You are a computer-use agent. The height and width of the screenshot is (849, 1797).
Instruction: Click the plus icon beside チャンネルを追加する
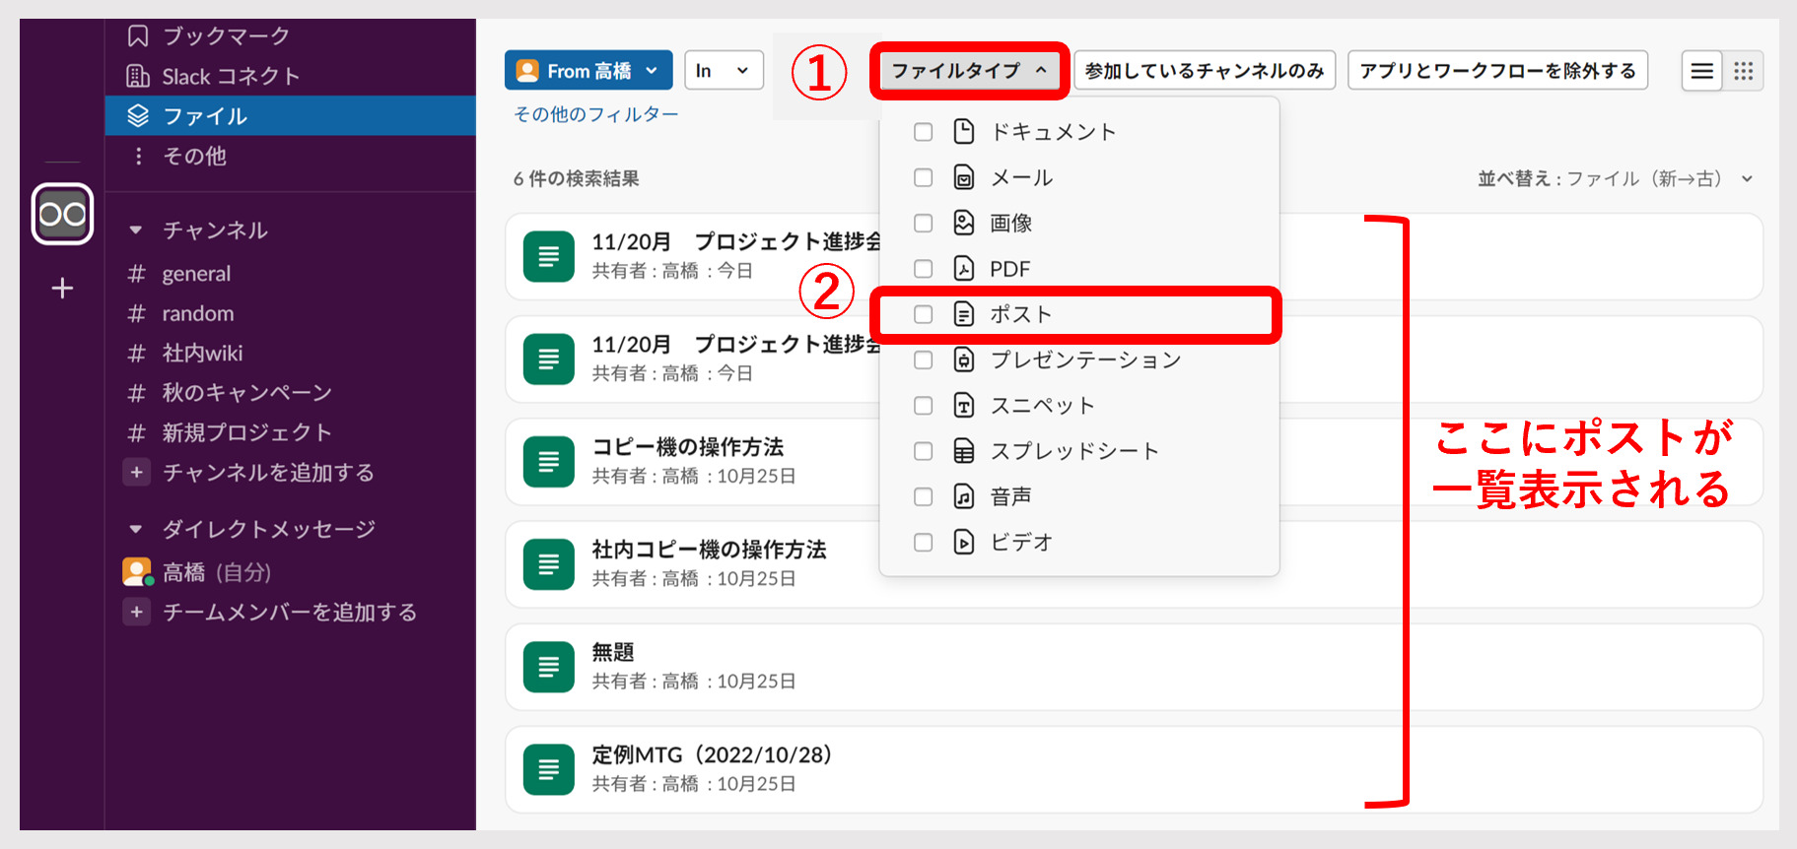137,472
